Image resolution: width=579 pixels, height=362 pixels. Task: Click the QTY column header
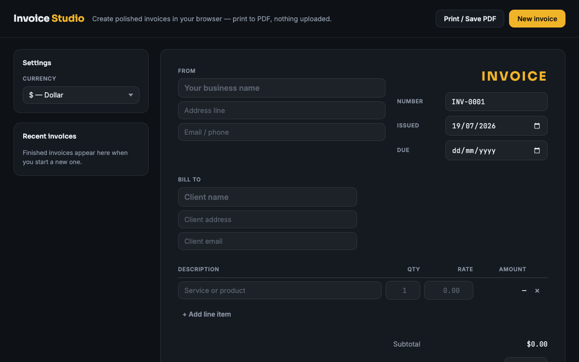[414, 269]
